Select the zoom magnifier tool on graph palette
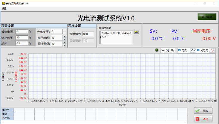 point(168,50)
